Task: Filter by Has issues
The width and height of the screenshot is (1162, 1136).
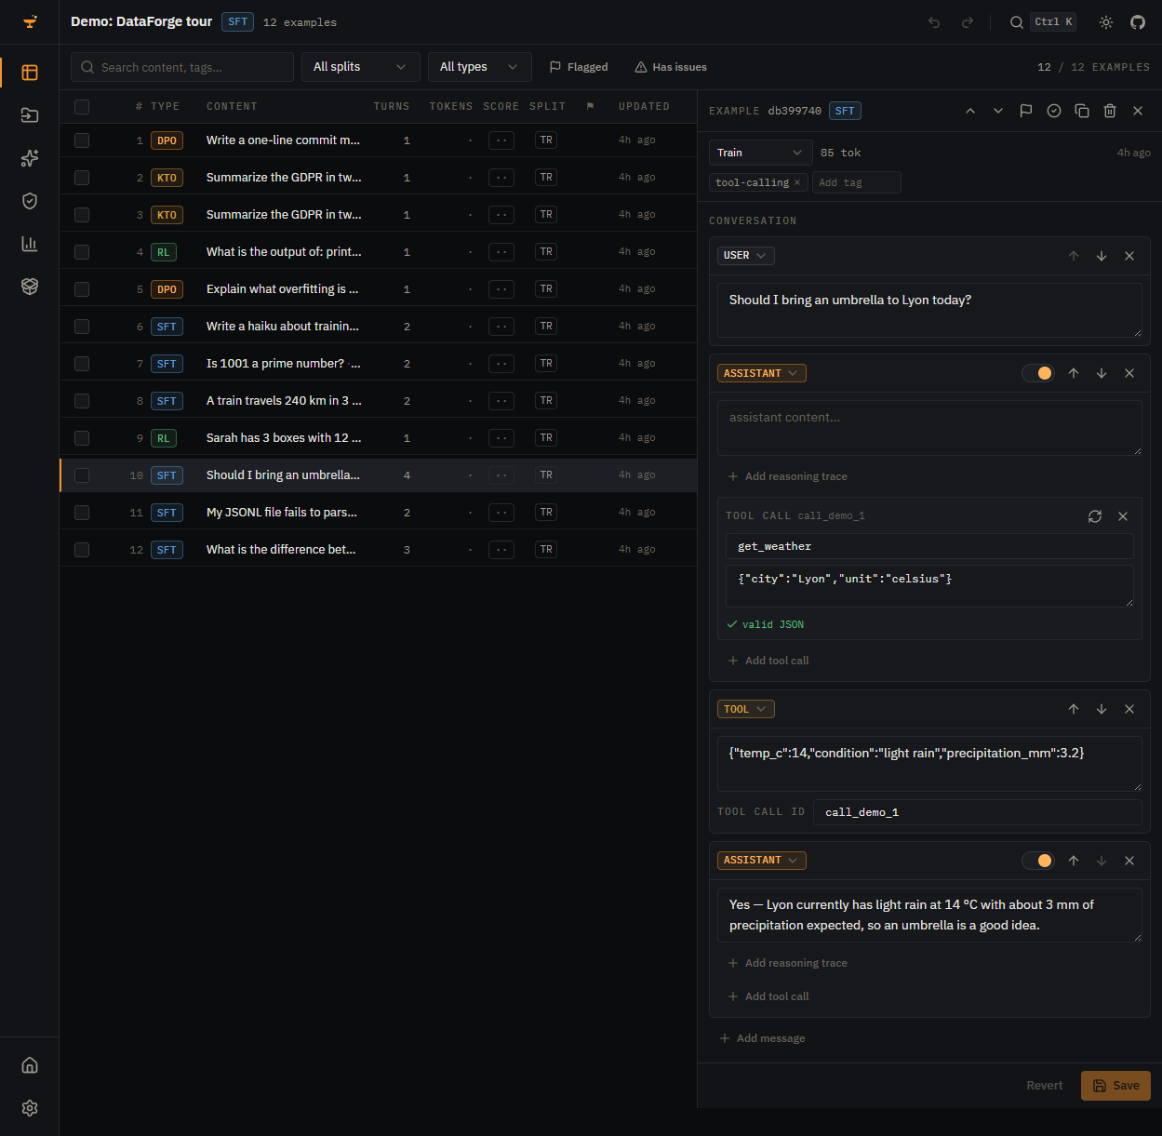Action: coord(671,67)
